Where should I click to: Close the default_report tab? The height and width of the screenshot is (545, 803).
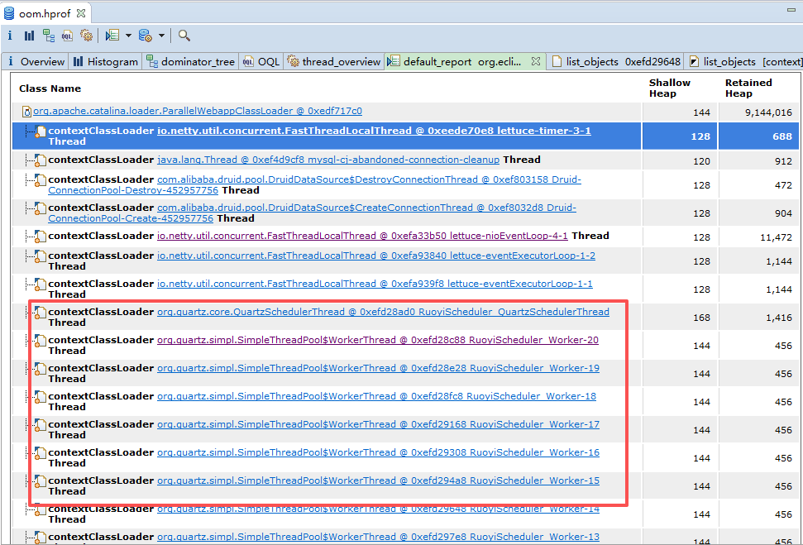[x=536, y=61]
